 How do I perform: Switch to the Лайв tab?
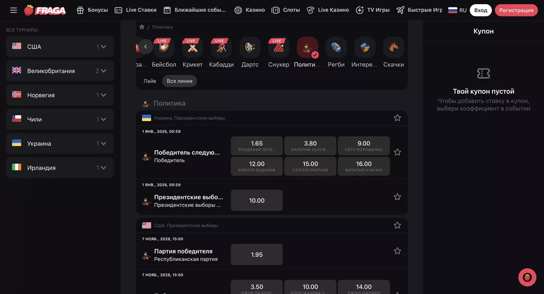149,81
